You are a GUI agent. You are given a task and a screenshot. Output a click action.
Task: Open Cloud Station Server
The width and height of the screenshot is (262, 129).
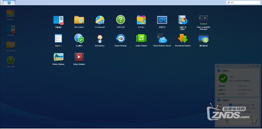[x=162, y=38]
